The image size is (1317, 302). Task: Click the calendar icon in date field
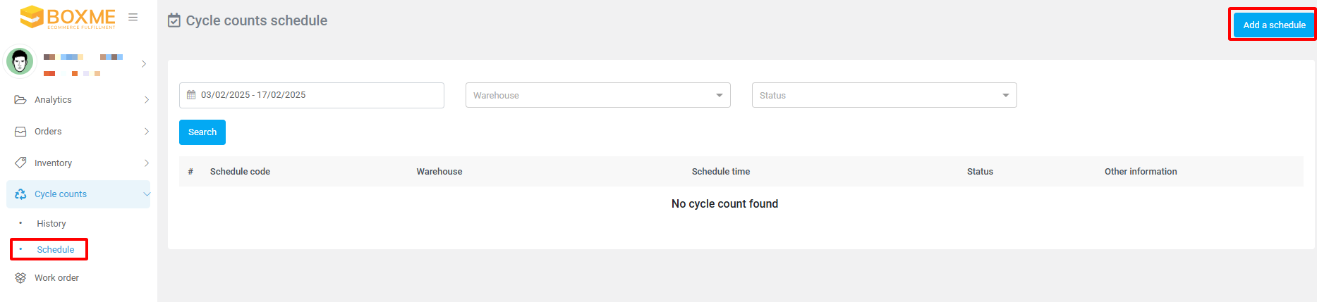point(191,95)
